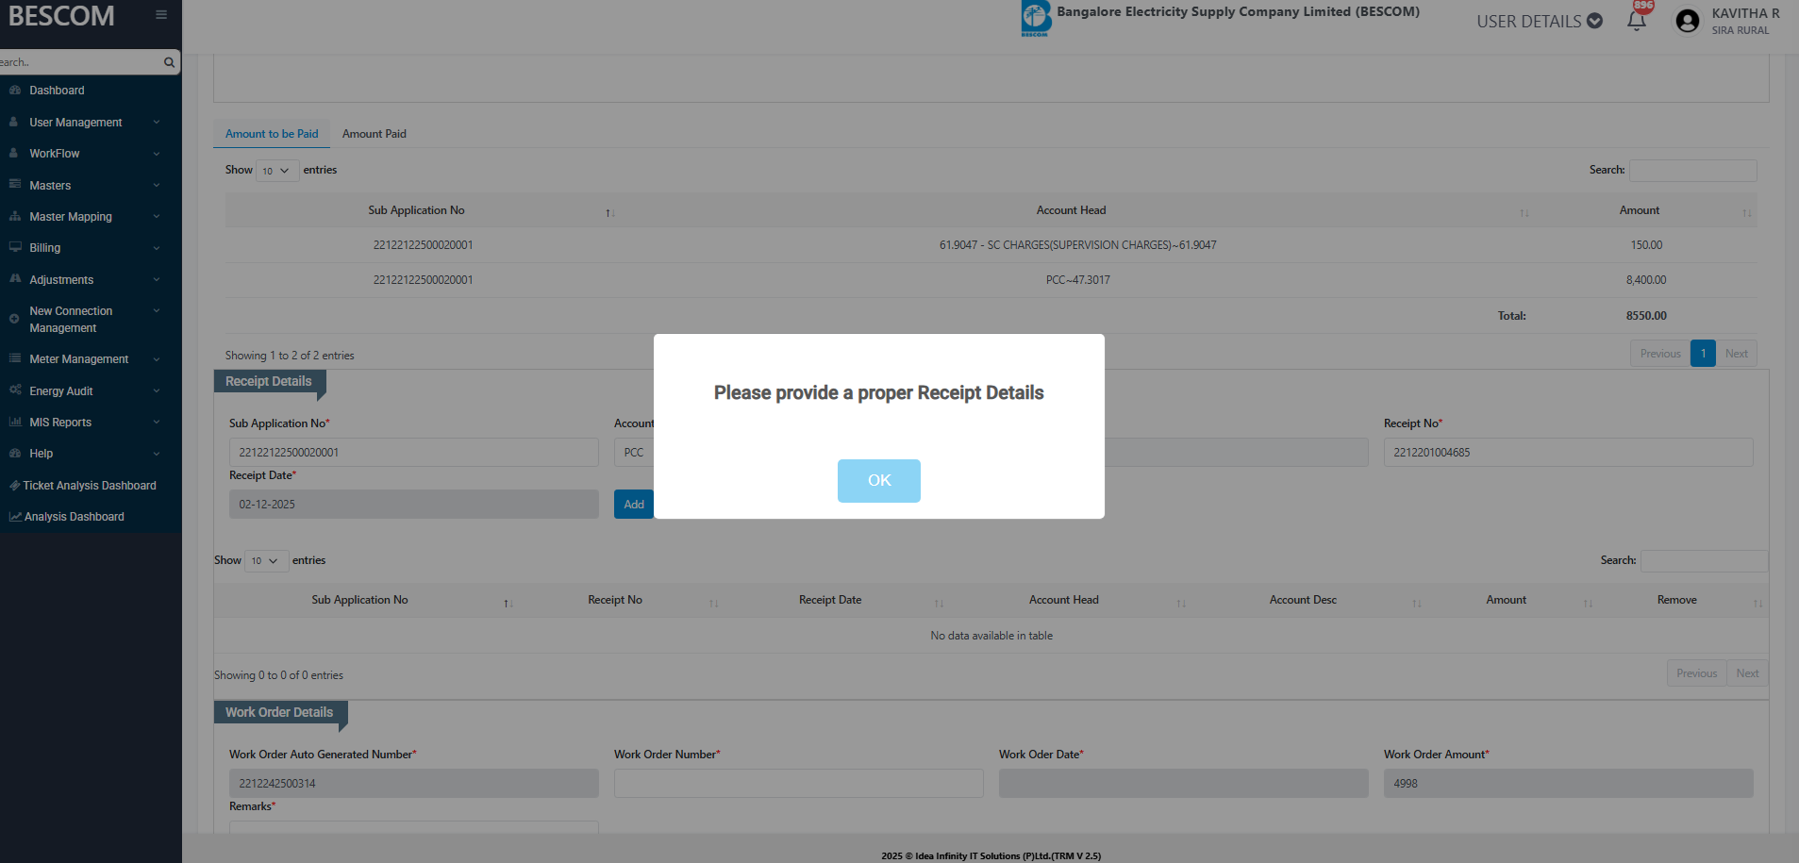
Task: Expand the Masters menu chevron
Action: point(157,185)
